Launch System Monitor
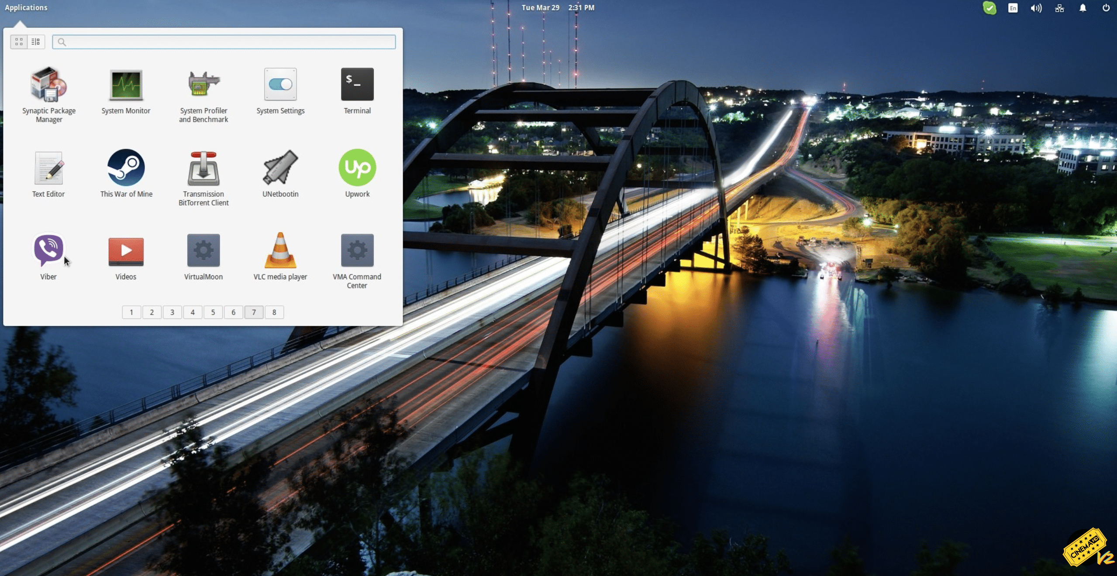1117x576 pixels. pyautogui.click(x=126, y=91)
